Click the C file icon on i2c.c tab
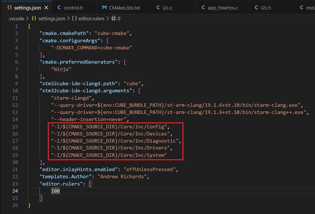 pos(158,7)
